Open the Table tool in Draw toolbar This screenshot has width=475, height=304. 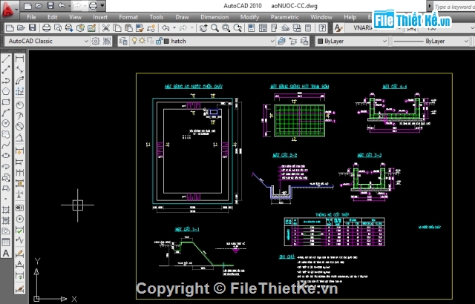click(x=6, y=242)
